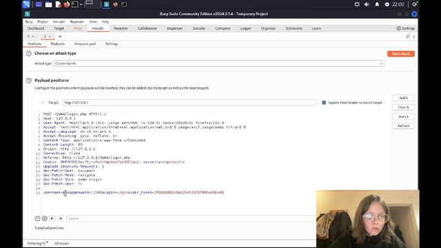The image size is (441, 248).
Task: Switch to the Organizer tab
Action: click(x=268, y=28)
